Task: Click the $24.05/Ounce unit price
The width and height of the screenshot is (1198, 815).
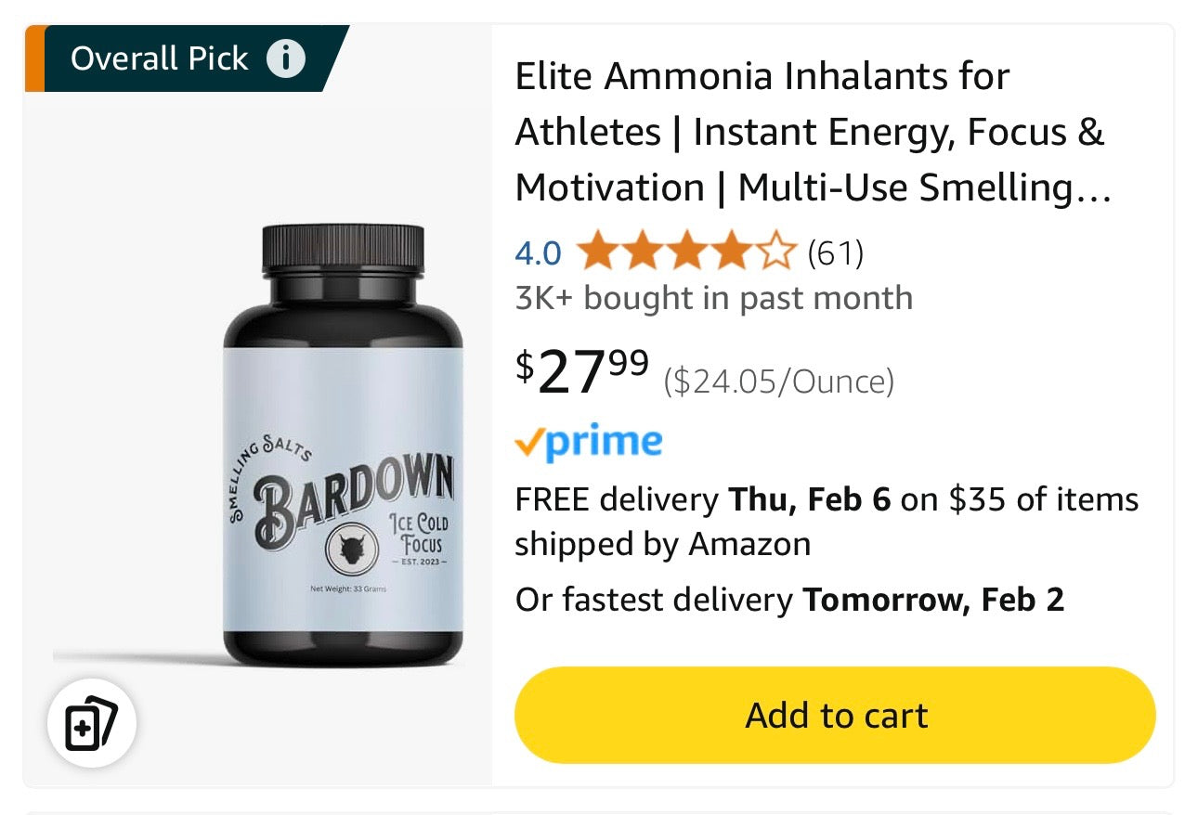Action: point(779,381)
